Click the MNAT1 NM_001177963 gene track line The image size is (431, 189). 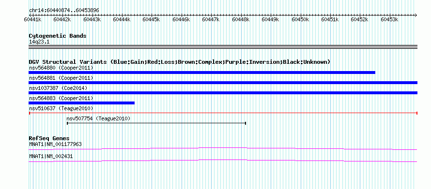pyautogui.click(x=223, y=148)
